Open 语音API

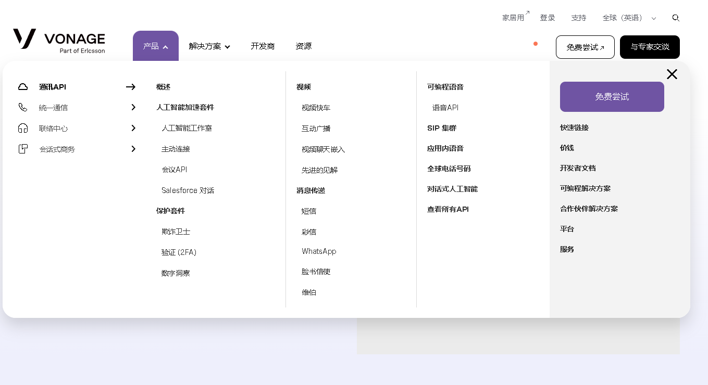click(x=445, y=108)
